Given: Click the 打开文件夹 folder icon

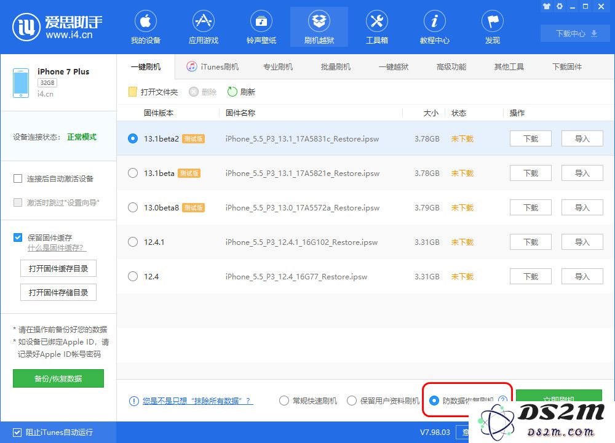Looking at the screenshot, I should pyautogui.click(x=133, y=92).
